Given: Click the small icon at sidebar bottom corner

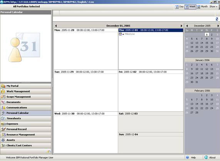Looking at the screenshot, I should 49,152.
